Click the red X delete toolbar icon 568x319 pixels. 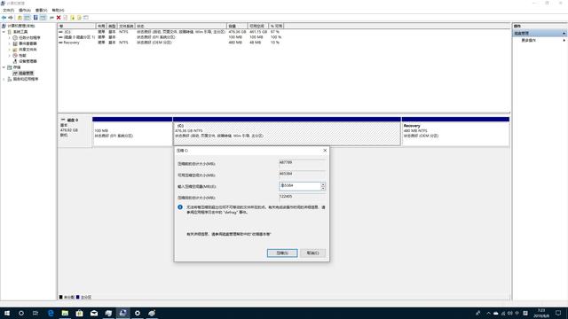59,18
